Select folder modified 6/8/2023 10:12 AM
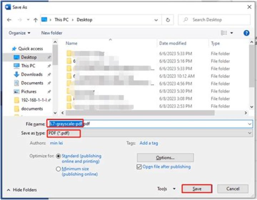The image size is (257, 200). [148, 76]
